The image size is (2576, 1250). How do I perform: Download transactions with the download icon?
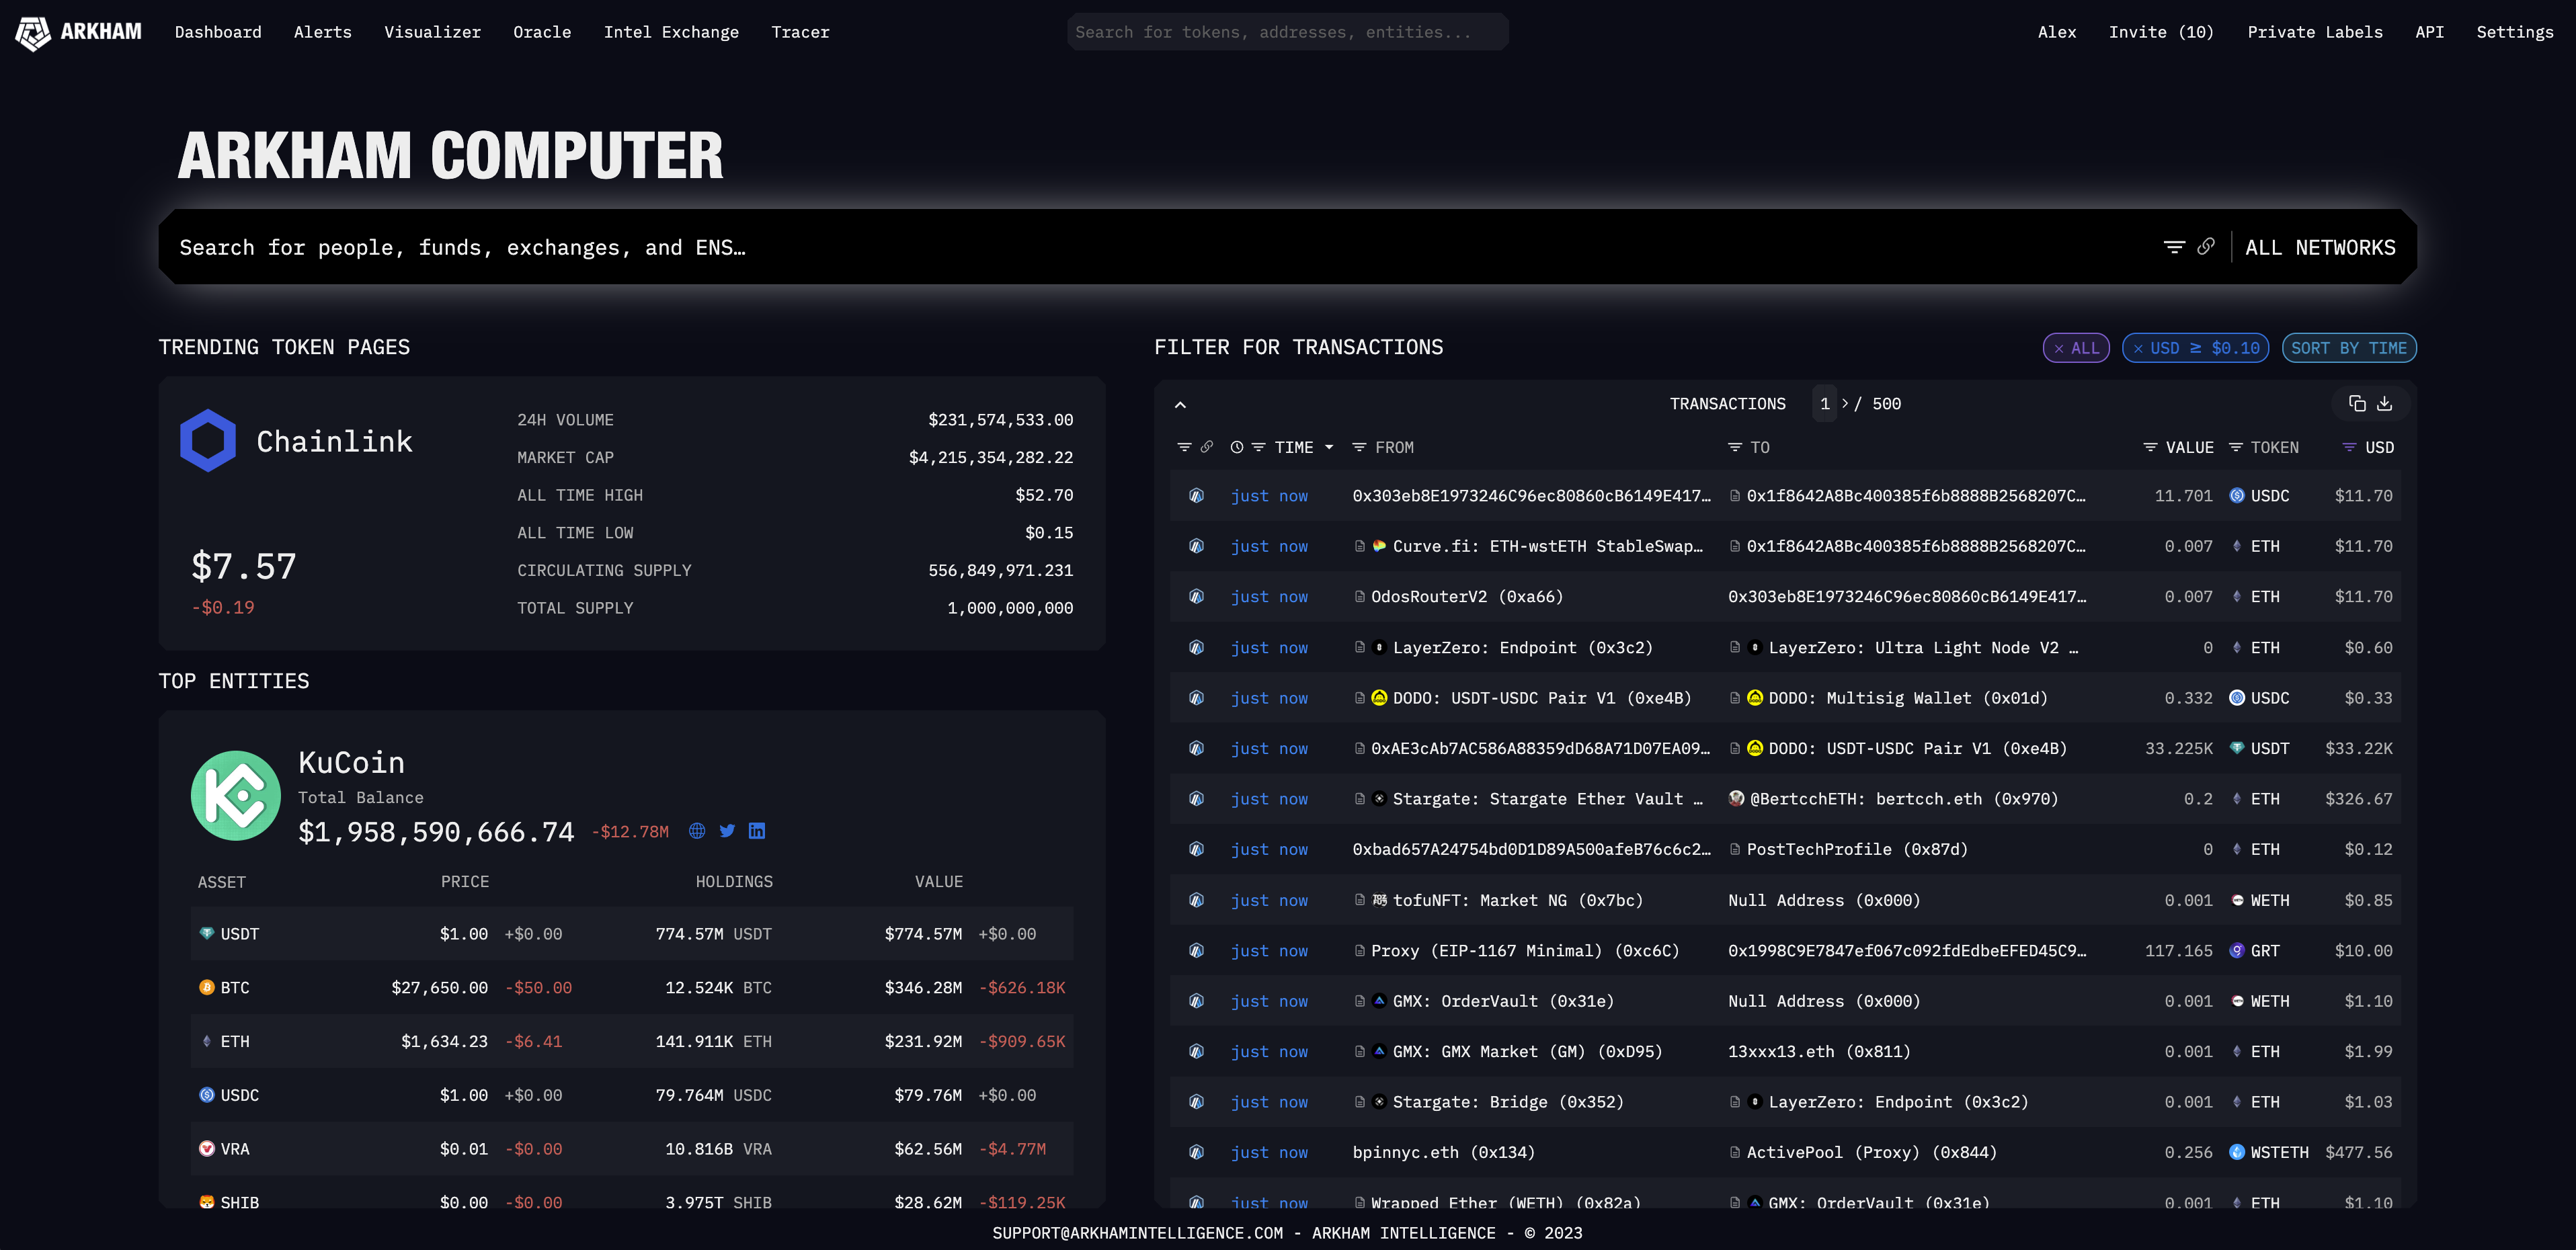coord(2385,404)
